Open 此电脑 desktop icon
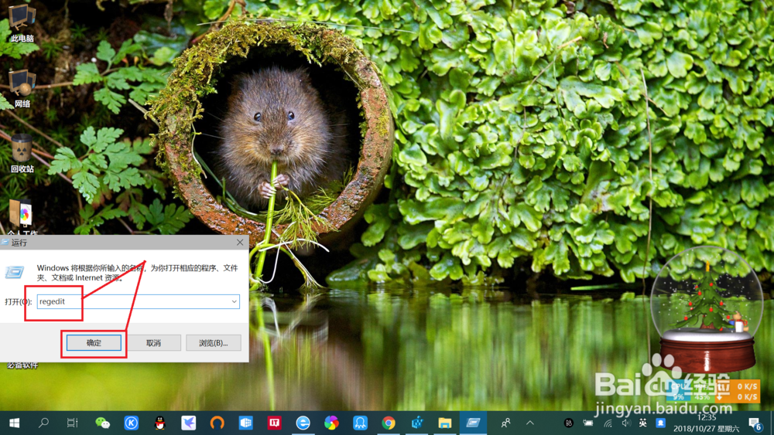Image resolution: width=774 pixels, height=435 pixels. pos(22,22)
